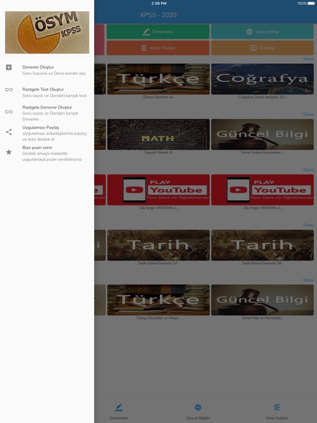Tap the play icon on the Videolar button

coord(253,48)
